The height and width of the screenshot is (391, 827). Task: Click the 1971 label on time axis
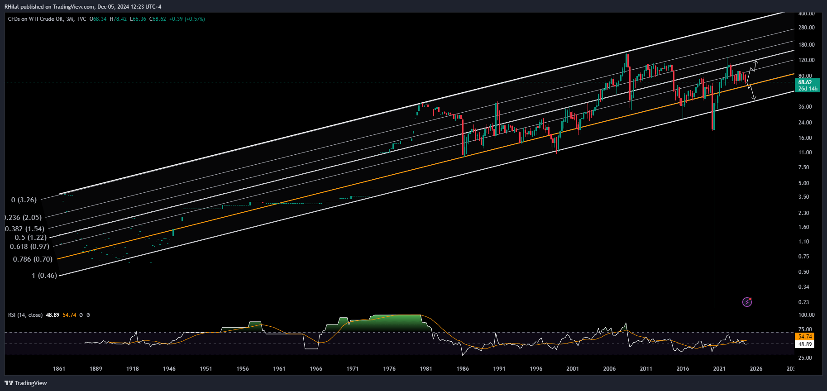(352, 369)
